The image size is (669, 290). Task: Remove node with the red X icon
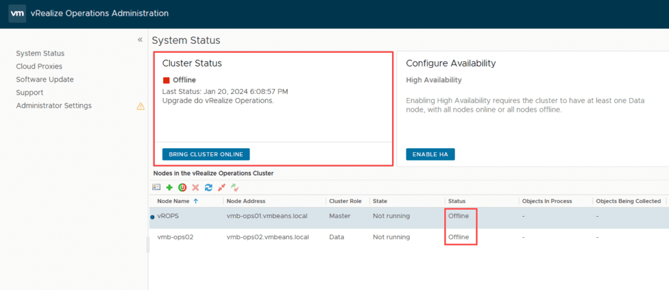point(195,187)
